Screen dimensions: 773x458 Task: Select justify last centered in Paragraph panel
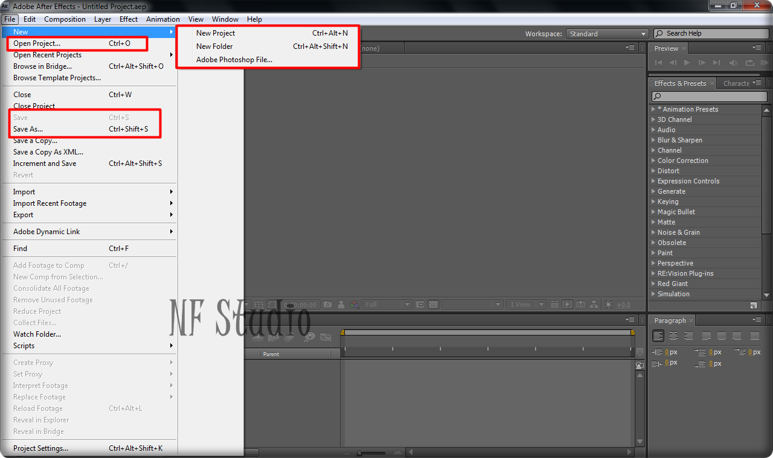point(722,336)
